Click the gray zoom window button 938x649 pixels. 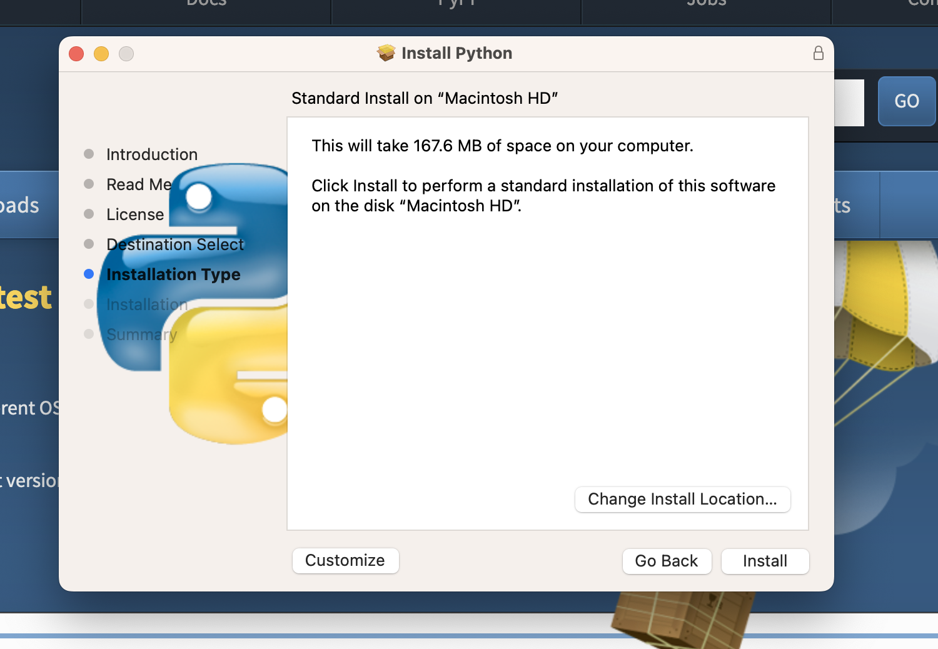pos(126,54)
